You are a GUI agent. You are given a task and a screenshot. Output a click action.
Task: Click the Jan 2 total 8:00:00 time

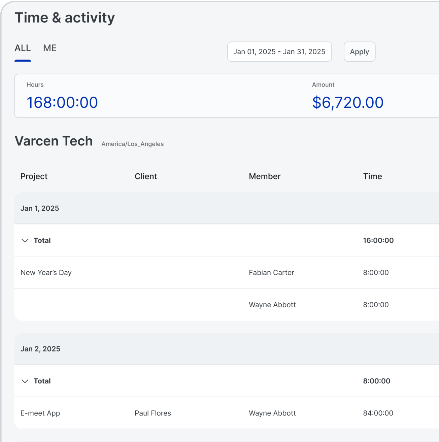click(x=377, y=381)
